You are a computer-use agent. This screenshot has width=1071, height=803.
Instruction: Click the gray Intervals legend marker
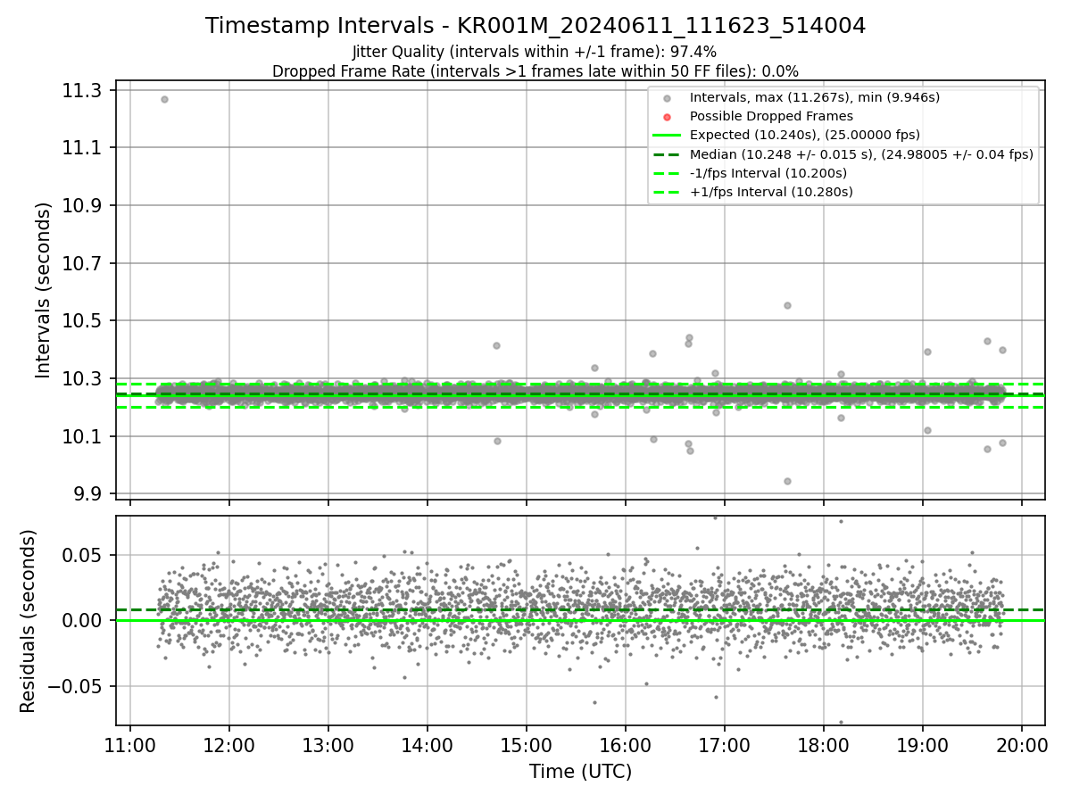[x=667, y=97]
